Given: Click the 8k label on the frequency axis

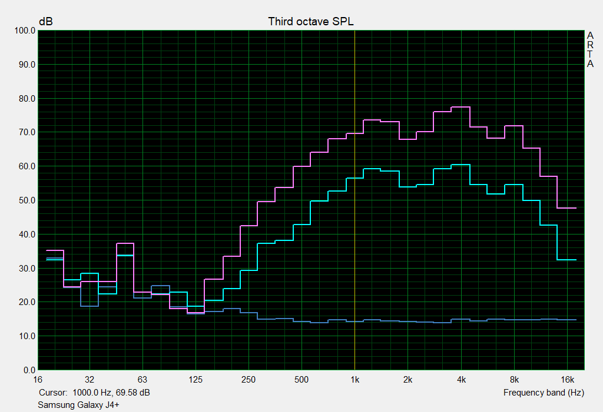Looking at the screenshot, I should click(x=514, y=379).
